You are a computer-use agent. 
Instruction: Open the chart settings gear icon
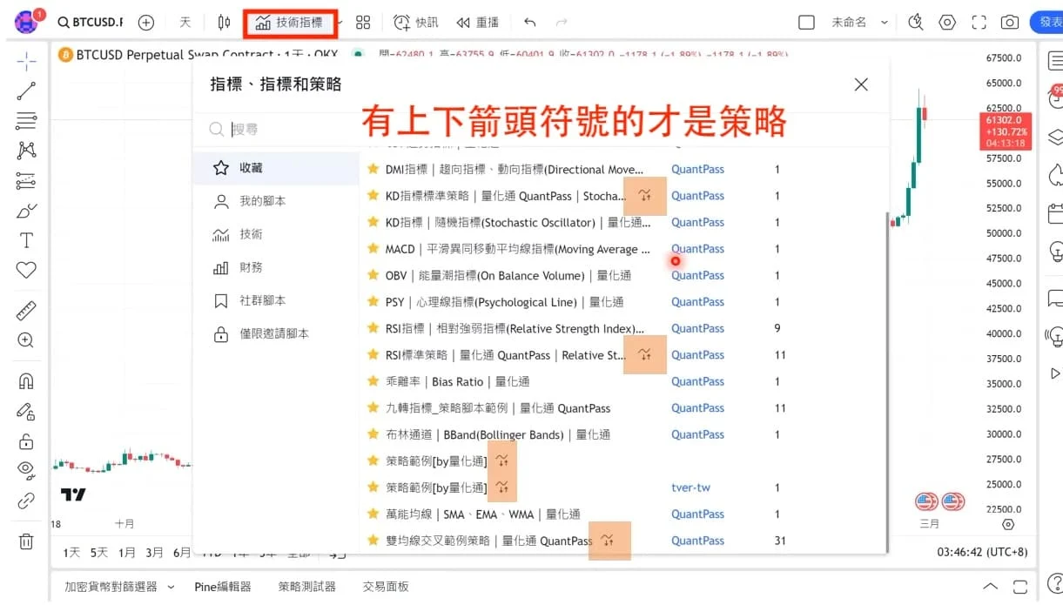(947, 23)
